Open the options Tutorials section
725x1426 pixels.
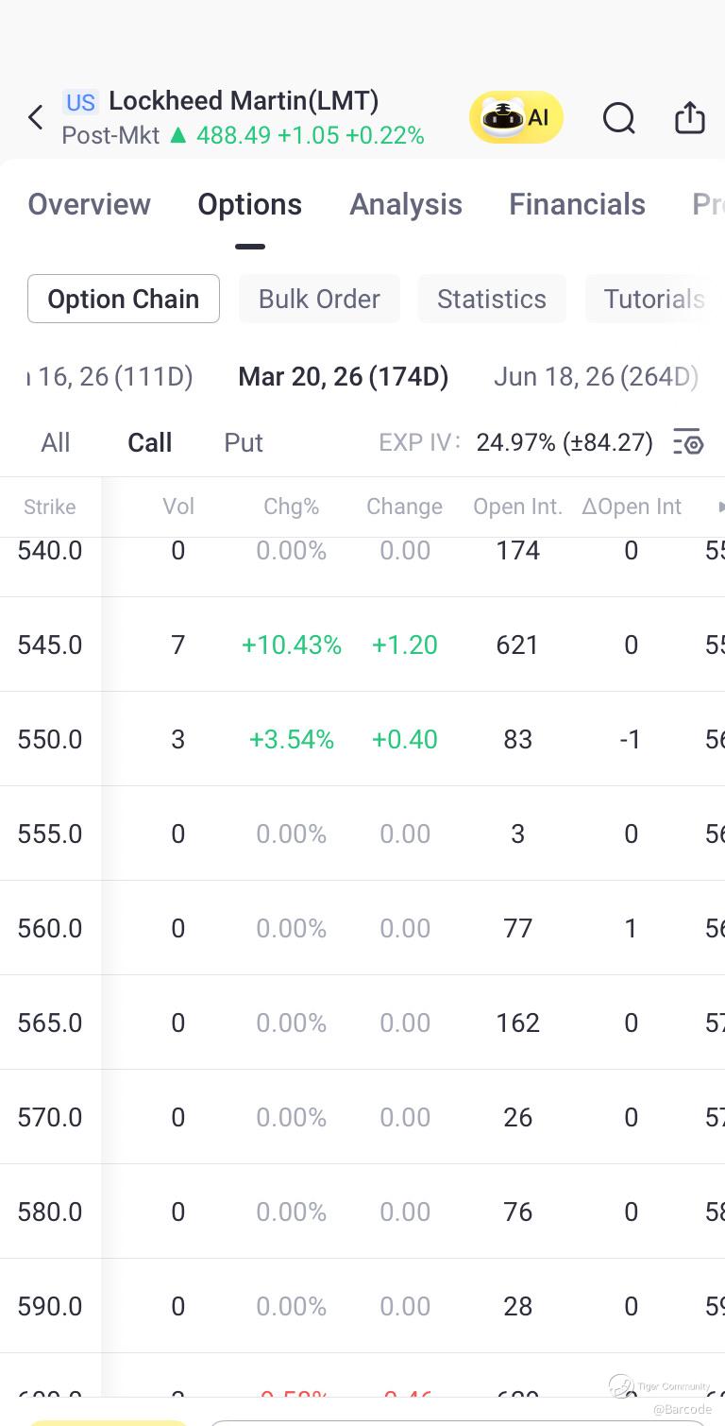653,299
